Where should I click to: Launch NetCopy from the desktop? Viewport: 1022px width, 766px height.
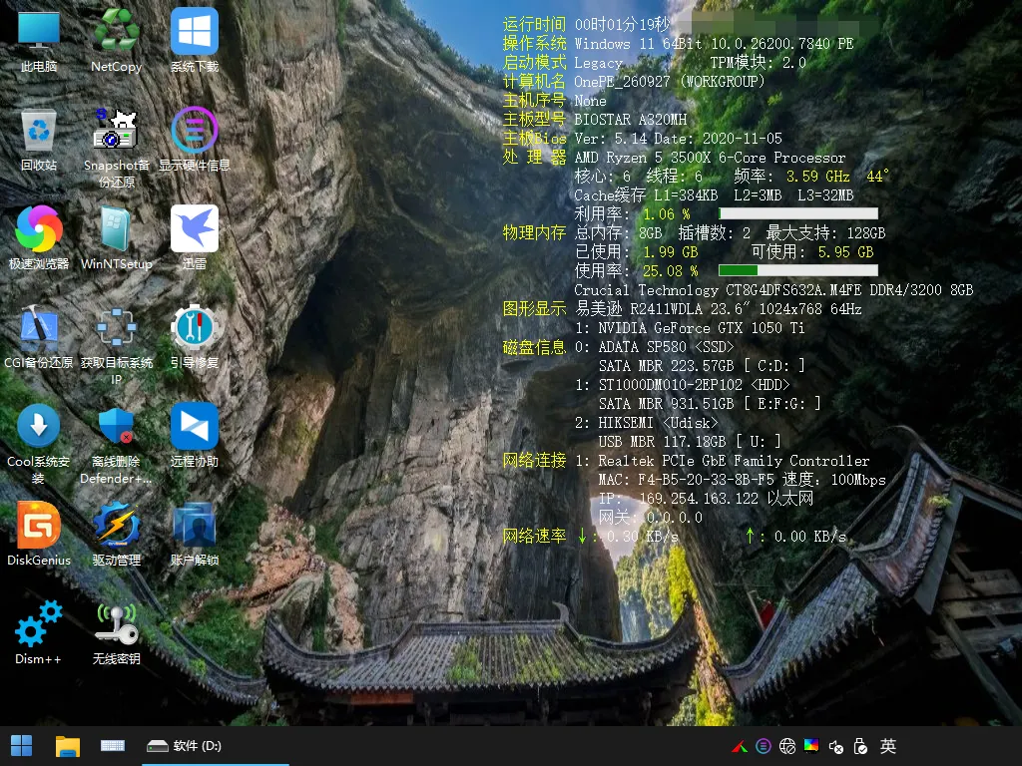coord(116,40)
